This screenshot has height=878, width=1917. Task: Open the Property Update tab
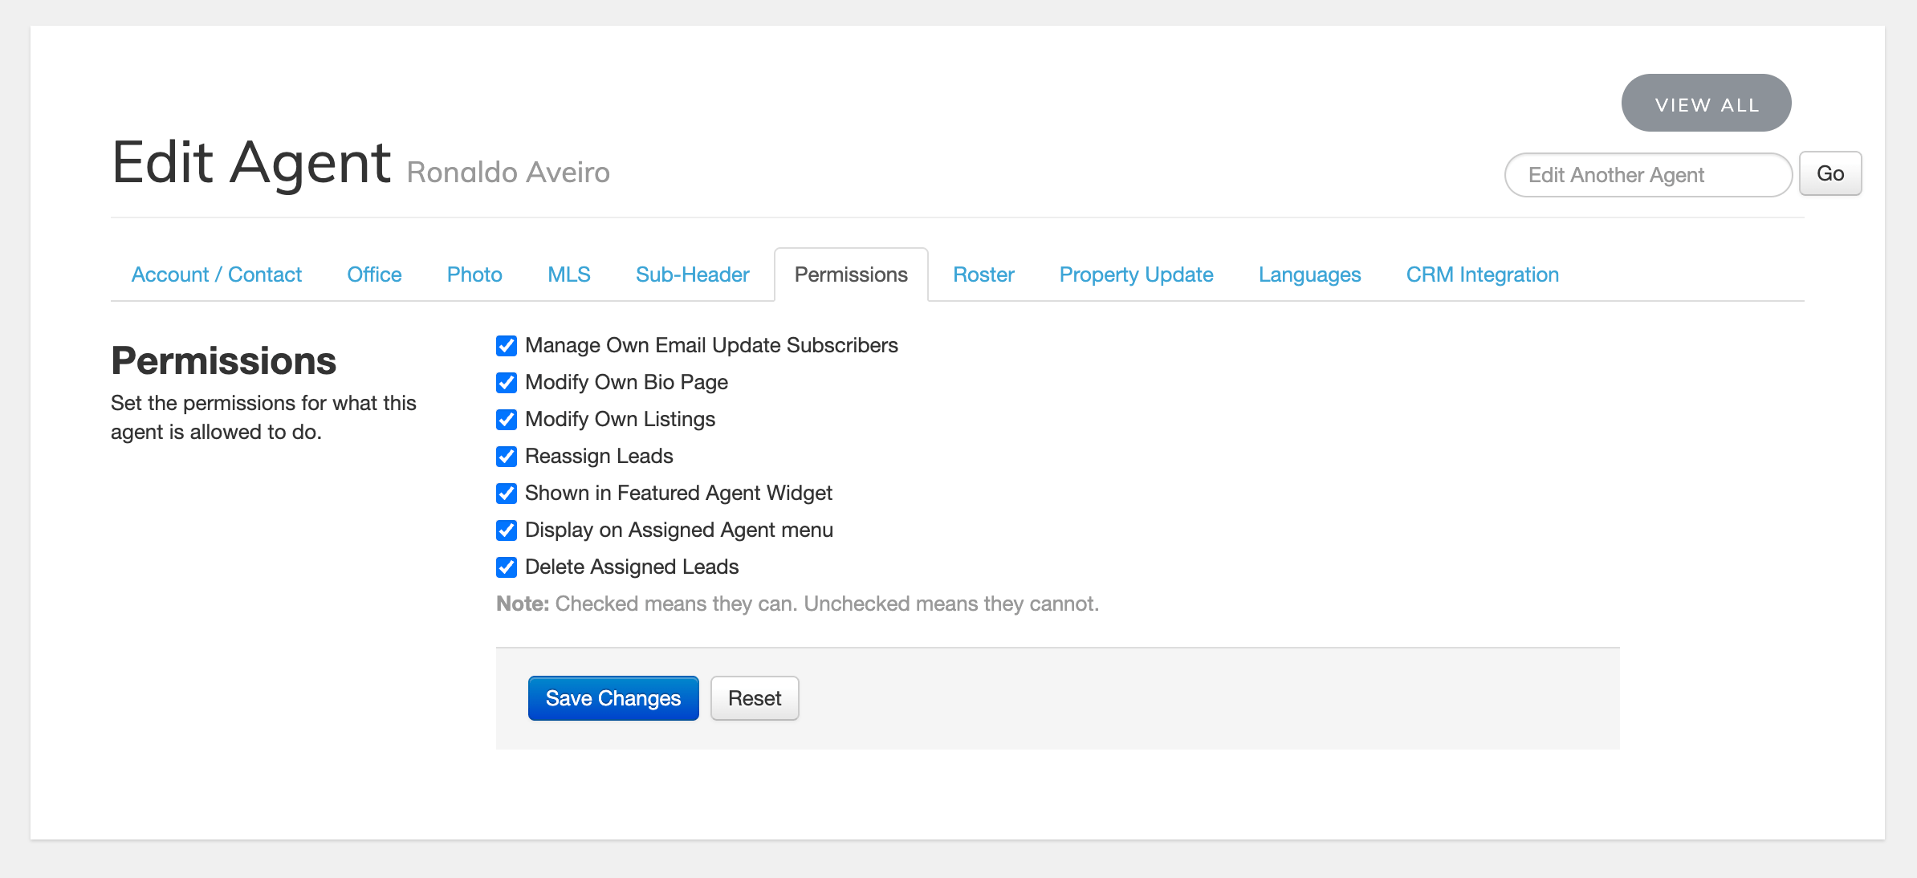1136,274
